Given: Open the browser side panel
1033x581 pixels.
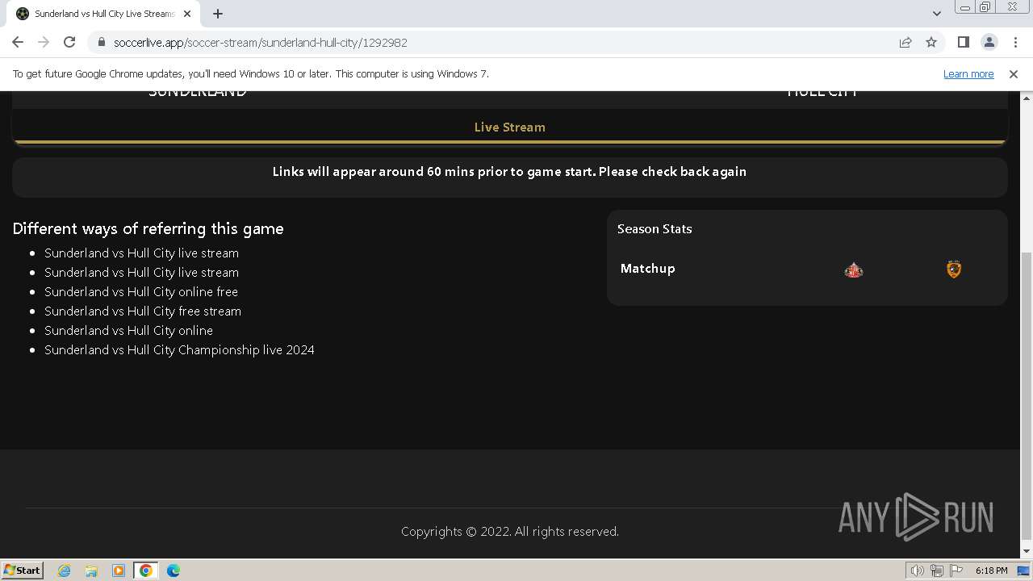Looking at the screenshot, I should point(963,42).
